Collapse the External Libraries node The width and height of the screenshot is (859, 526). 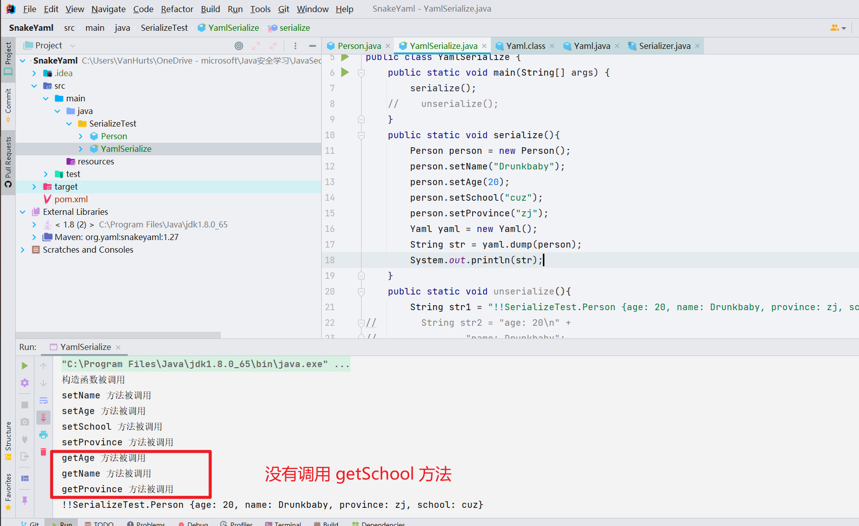pos(23,212)
